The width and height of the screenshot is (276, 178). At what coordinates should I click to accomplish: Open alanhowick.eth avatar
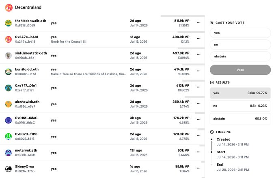8,104
